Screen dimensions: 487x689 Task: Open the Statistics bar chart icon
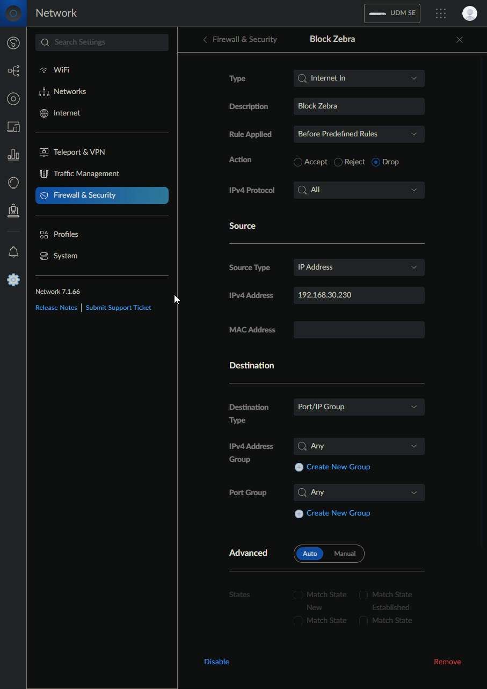click(13, 155)
